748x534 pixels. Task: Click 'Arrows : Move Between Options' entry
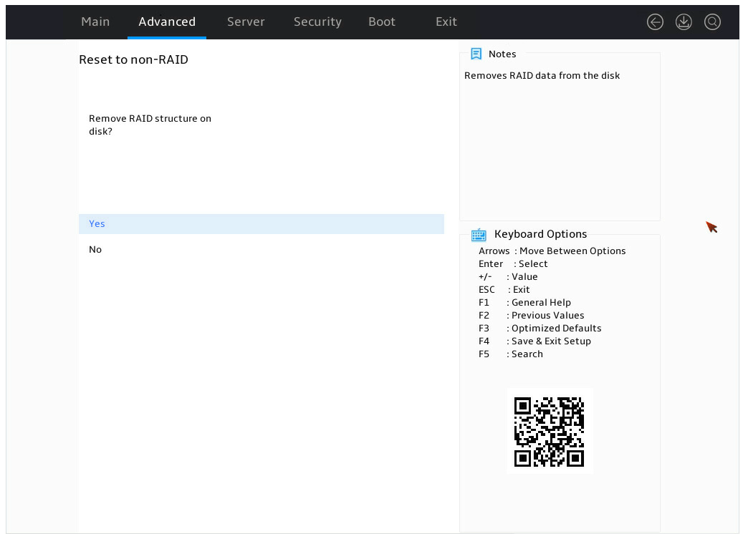tap(552, 251)
